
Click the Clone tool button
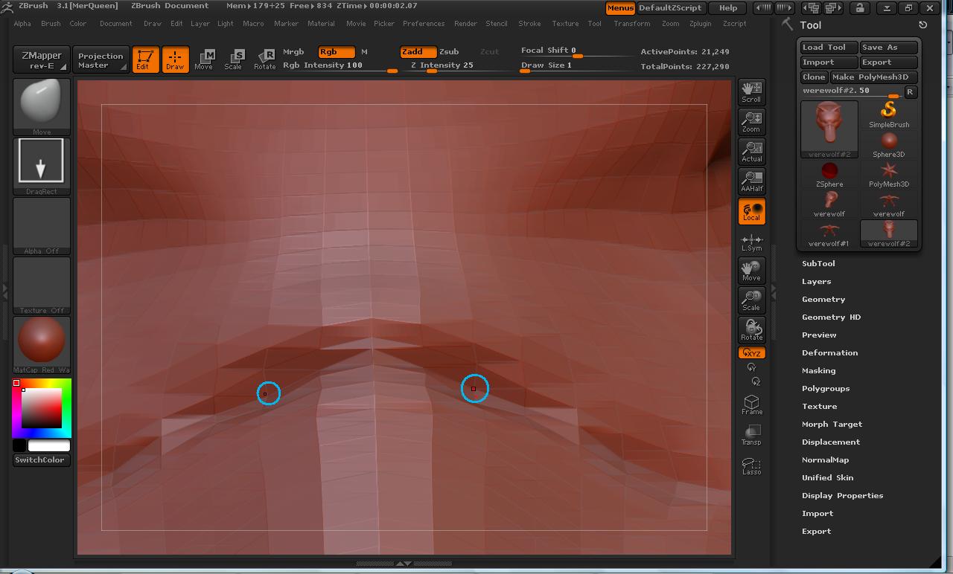click(x=814, y=77)
